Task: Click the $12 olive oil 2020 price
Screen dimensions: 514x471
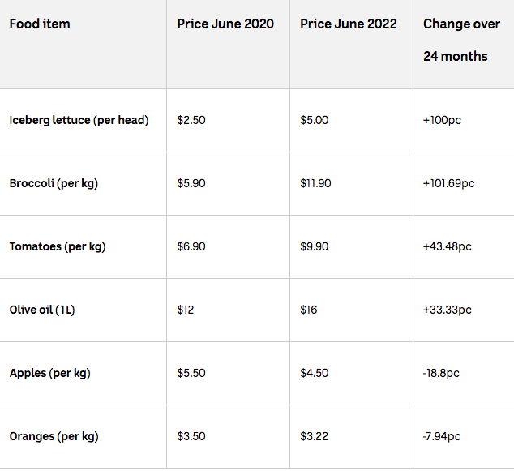Action: click(x=185, y=310)
